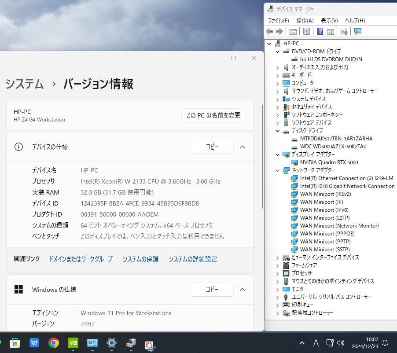
Task: Click the Help question-mark toolbar icon
Action: (x=320, y=31)
